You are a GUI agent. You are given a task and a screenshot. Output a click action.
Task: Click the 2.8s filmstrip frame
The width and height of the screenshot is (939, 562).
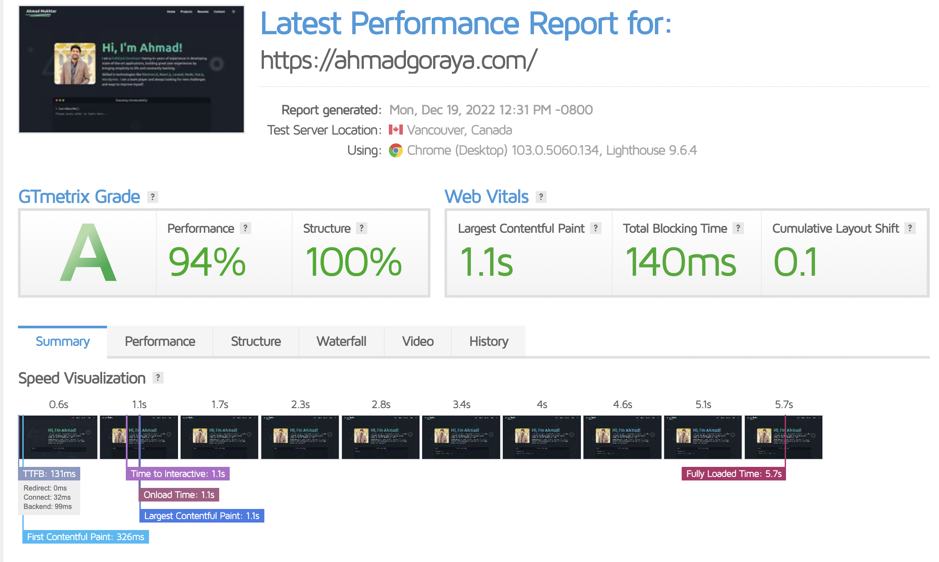381,437
